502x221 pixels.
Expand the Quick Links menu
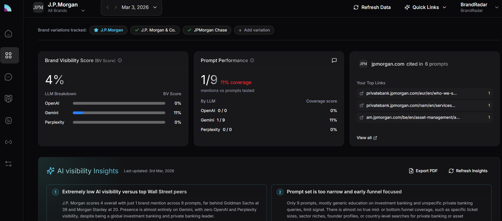tap(425, 7)
